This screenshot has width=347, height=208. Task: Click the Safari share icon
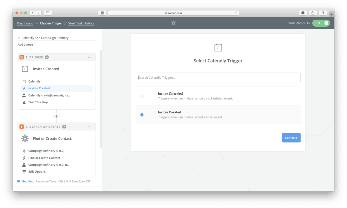pos(313,13)
